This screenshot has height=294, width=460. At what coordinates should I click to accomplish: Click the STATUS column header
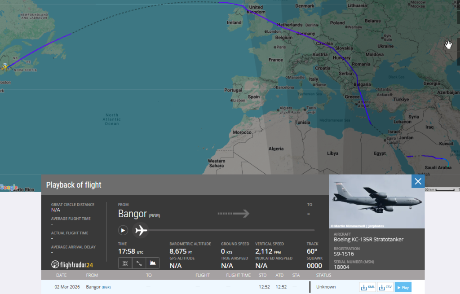[323, 275]
